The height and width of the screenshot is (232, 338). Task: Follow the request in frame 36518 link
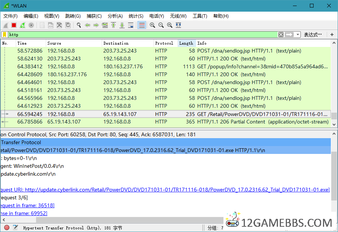tap(27, 205)
